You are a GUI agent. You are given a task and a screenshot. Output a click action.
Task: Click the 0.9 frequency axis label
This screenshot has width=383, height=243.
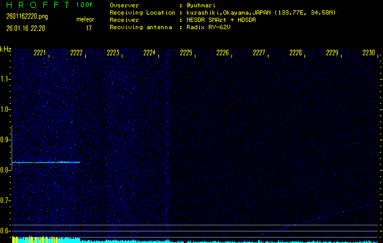coord(4,140)
